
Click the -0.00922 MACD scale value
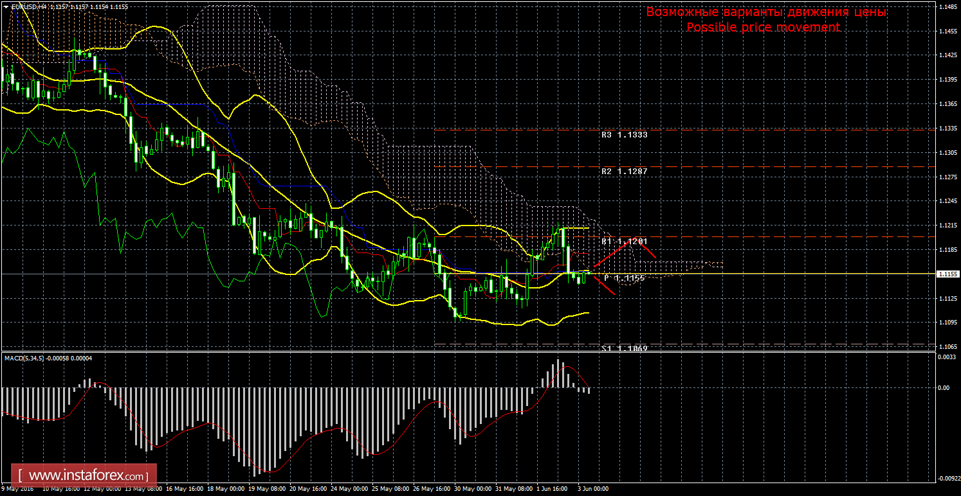click(949, 479)
